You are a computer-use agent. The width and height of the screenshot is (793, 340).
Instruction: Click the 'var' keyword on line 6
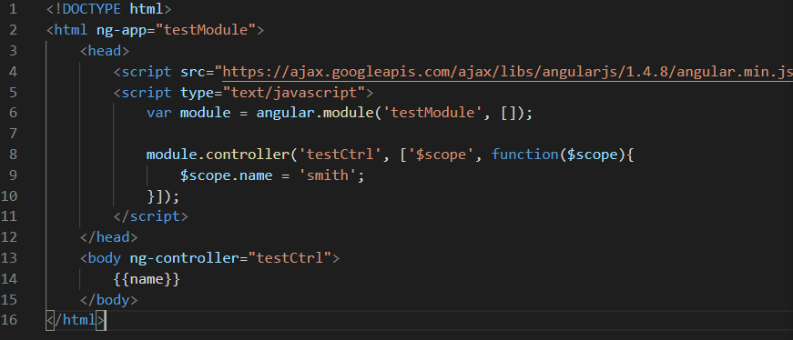158,113
